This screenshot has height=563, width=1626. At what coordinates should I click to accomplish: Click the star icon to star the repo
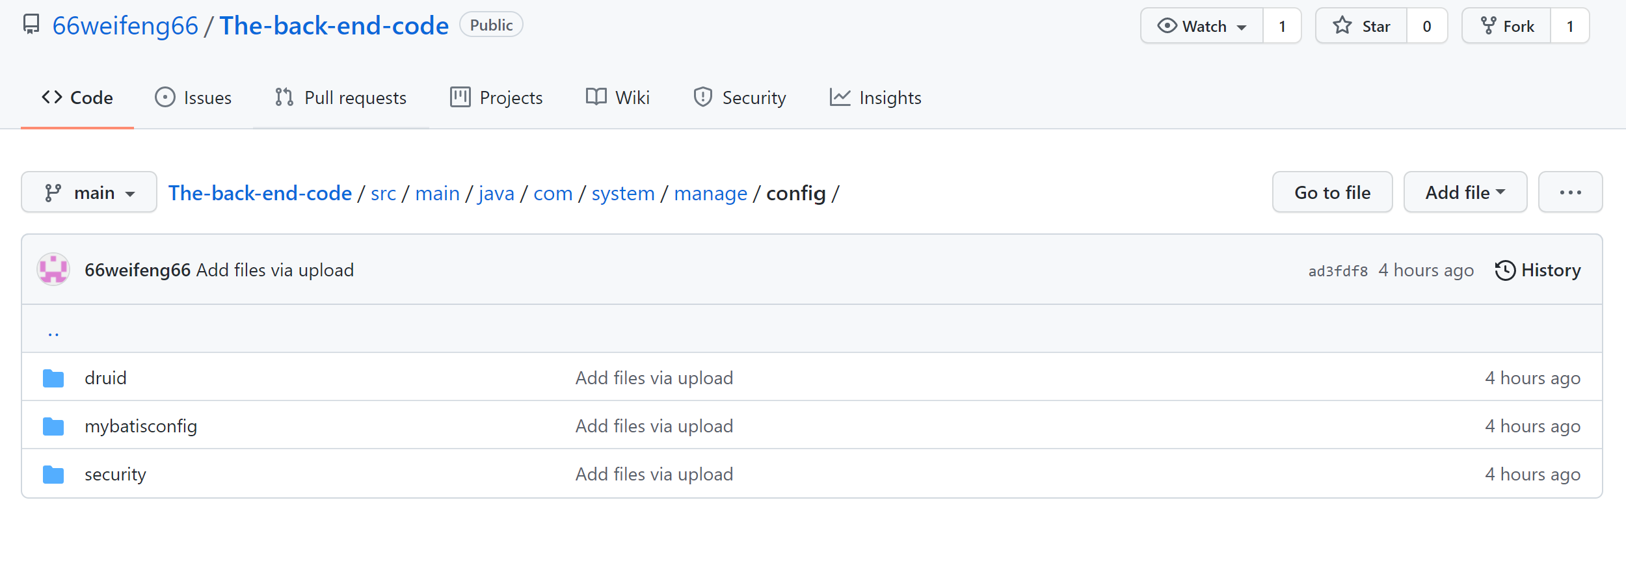[1342, 26]
